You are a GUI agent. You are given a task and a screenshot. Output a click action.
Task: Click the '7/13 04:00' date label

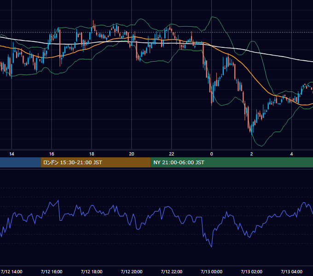coord(291,271)
